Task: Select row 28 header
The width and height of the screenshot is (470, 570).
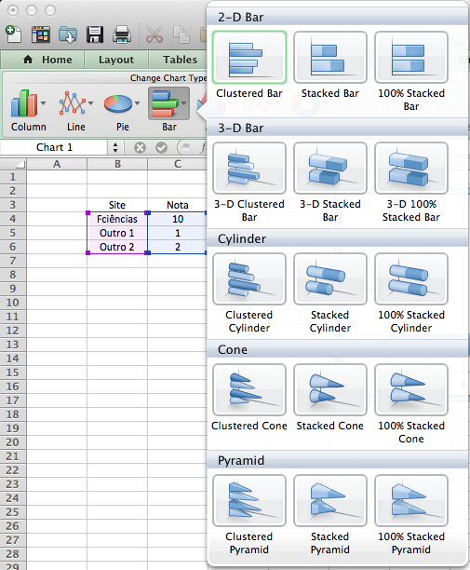Action: [x=13, y=554]
